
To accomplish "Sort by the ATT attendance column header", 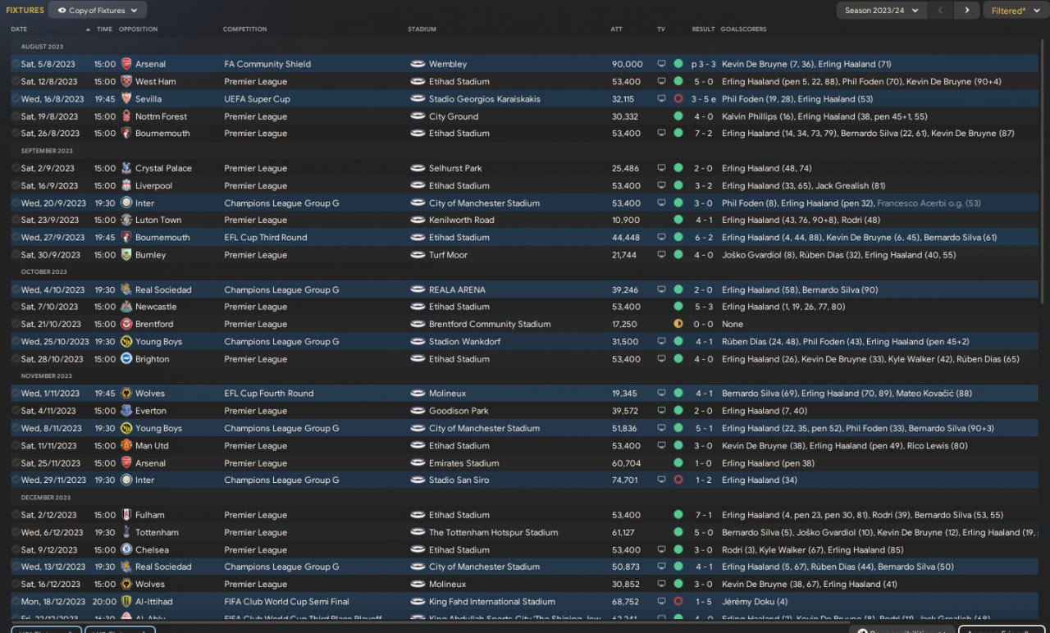I will pyautogui.click(x=617, y=30).
